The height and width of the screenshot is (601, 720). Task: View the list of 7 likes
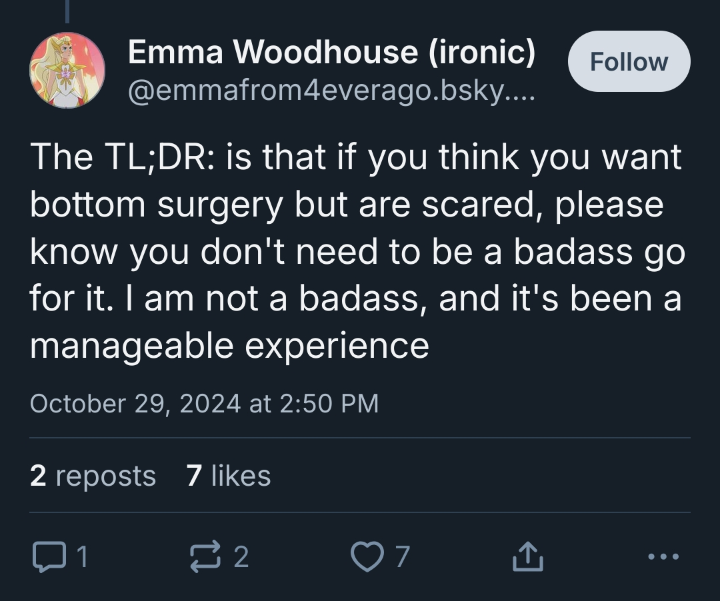click(x=229, y=476)
